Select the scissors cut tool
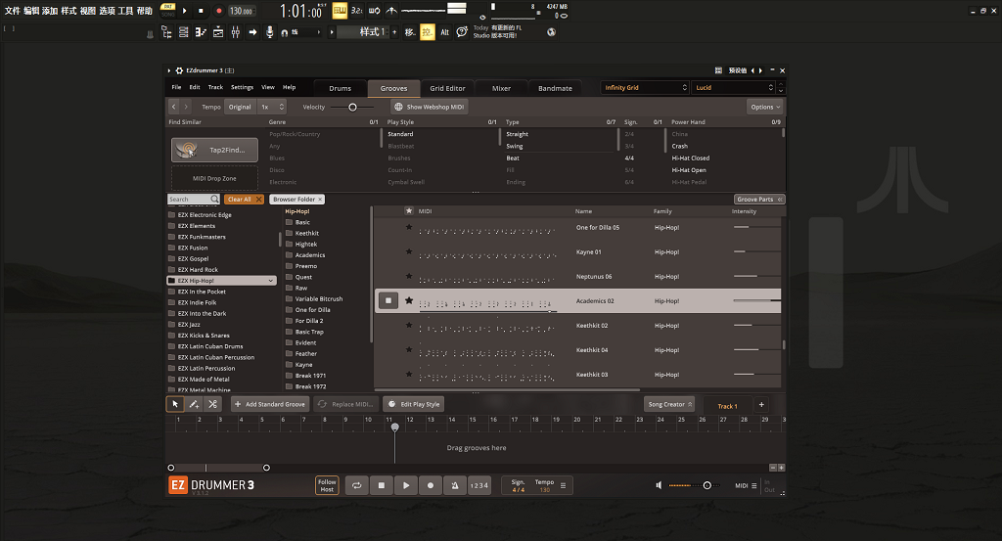Image resolution: width=1002 pixels, height=541 pixels. [211, 404]
